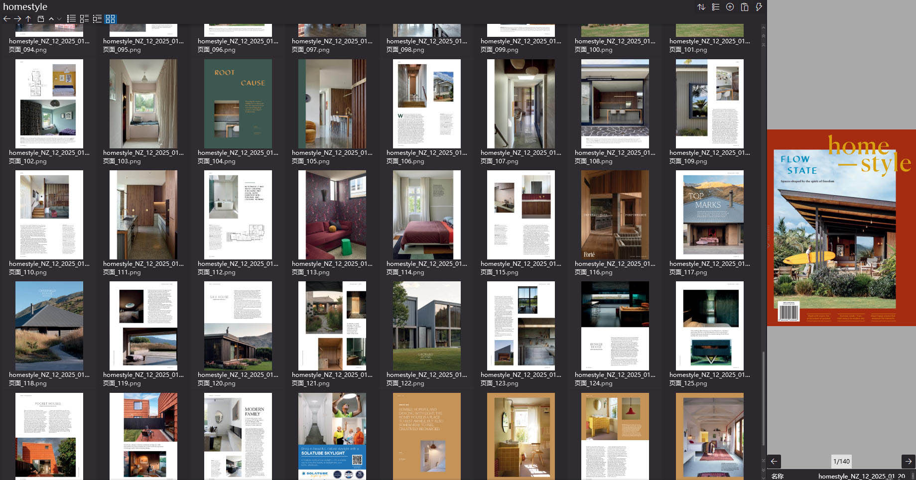The width and height of the screenshot is (916, 480).
Task: Click the previous page arrow under the preview
Action: click(x=773, y=461)
